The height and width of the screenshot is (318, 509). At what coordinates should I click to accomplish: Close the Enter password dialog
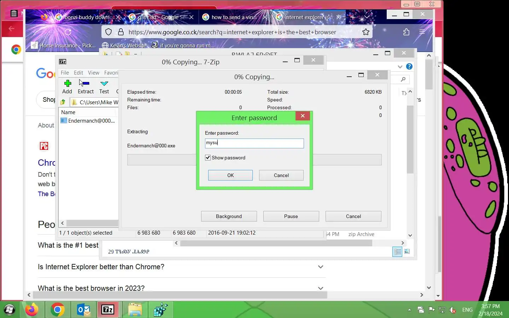[303, 116]
